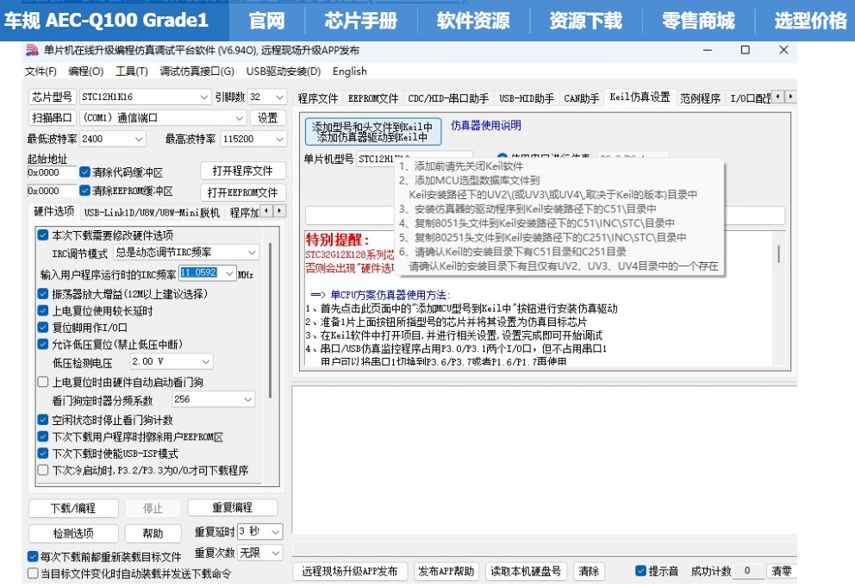Viewport: 855px width, 588px height.
Task: Uncheck 本次下载需要修改硬件选项
Action: pos(43,235)
